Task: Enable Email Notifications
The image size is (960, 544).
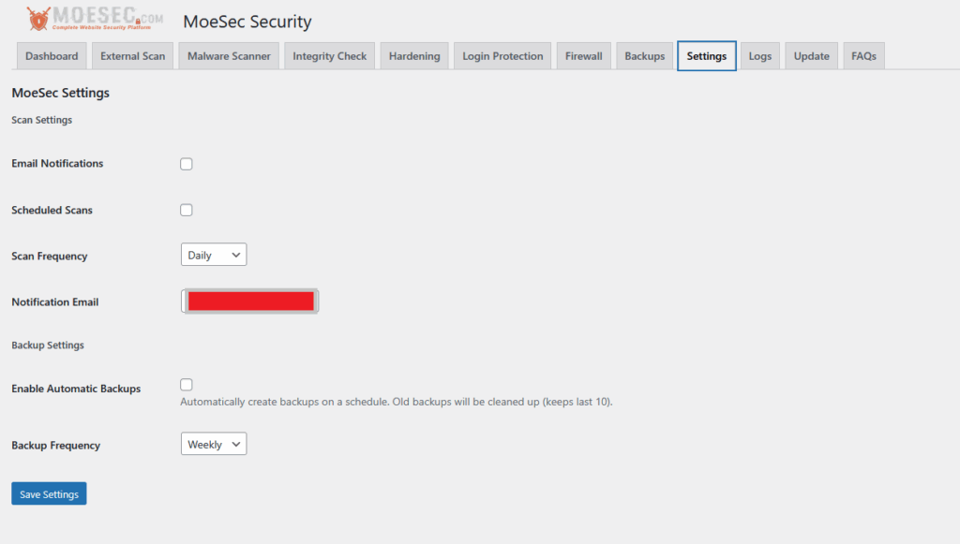Action: 186,163
